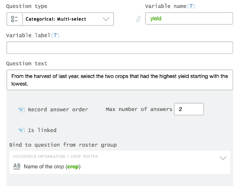Click the green crop variable name
The width and height of the screenshot is (240, 186).
point(73,166)
